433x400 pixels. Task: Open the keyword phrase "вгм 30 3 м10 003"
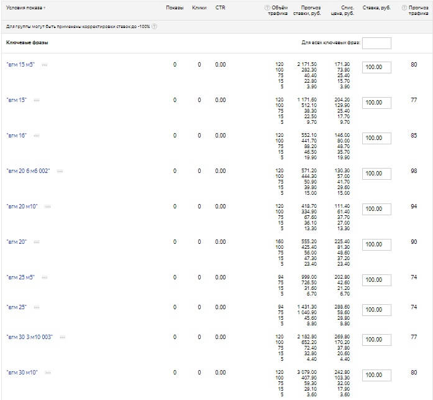point(30,337)
